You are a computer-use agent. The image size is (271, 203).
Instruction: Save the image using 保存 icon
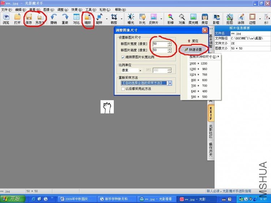(29, 19)
